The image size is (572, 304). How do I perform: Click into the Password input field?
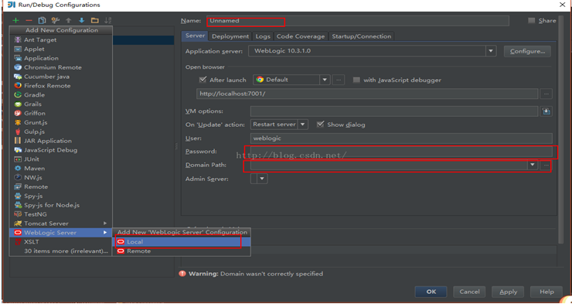[401, 152]
